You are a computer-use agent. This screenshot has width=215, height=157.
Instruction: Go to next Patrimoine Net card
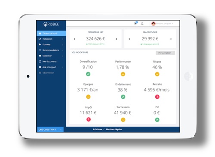pos(117,39)
